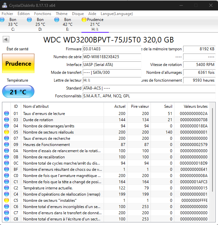Select disk E: at 42 °C
The height and width of the screenshot is (225, 218).
(x=67, y=24)
